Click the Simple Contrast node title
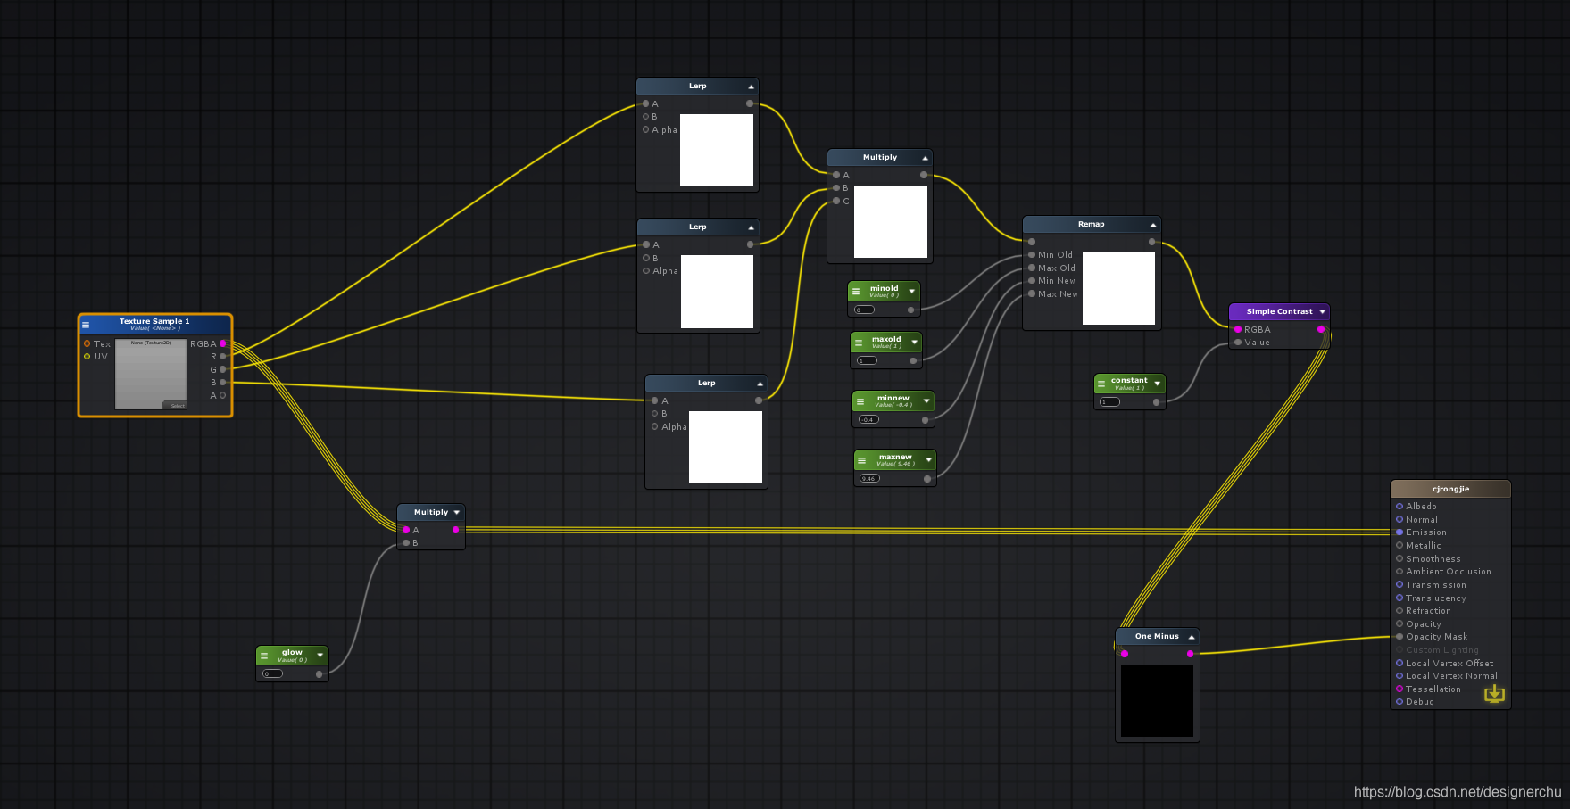Viewport: 1570px width, 809px height. click(1279, 311)
